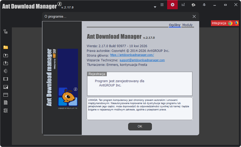Click the Chrome icon in Integracja
The image size is (241, 147).
[230, 23]
